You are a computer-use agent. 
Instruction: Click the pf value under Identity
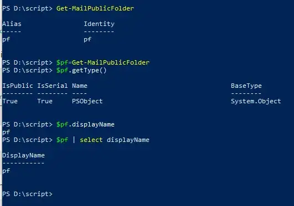point(87,40)
